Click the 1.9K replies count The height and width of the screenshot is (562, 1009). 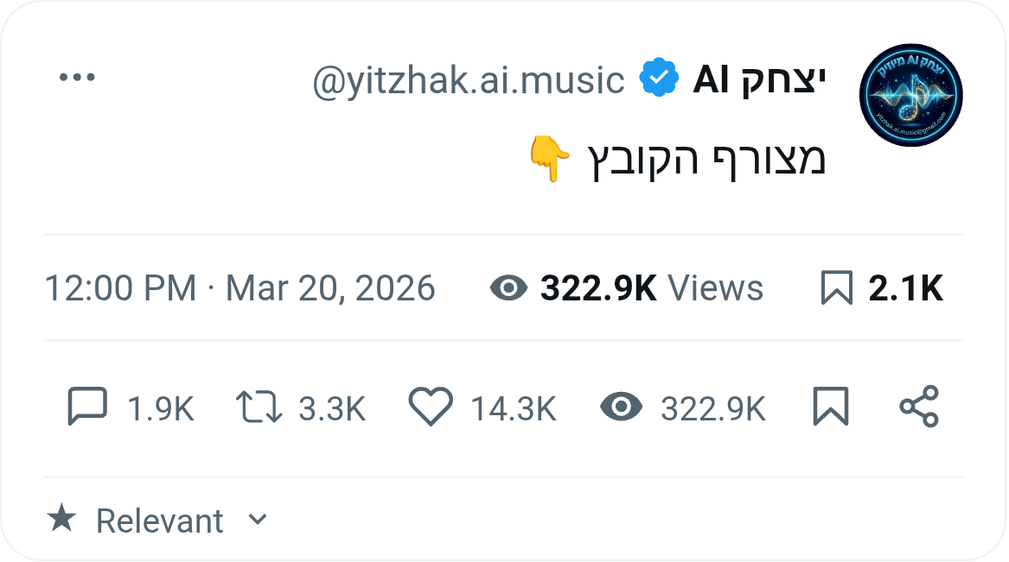(159, 408)
